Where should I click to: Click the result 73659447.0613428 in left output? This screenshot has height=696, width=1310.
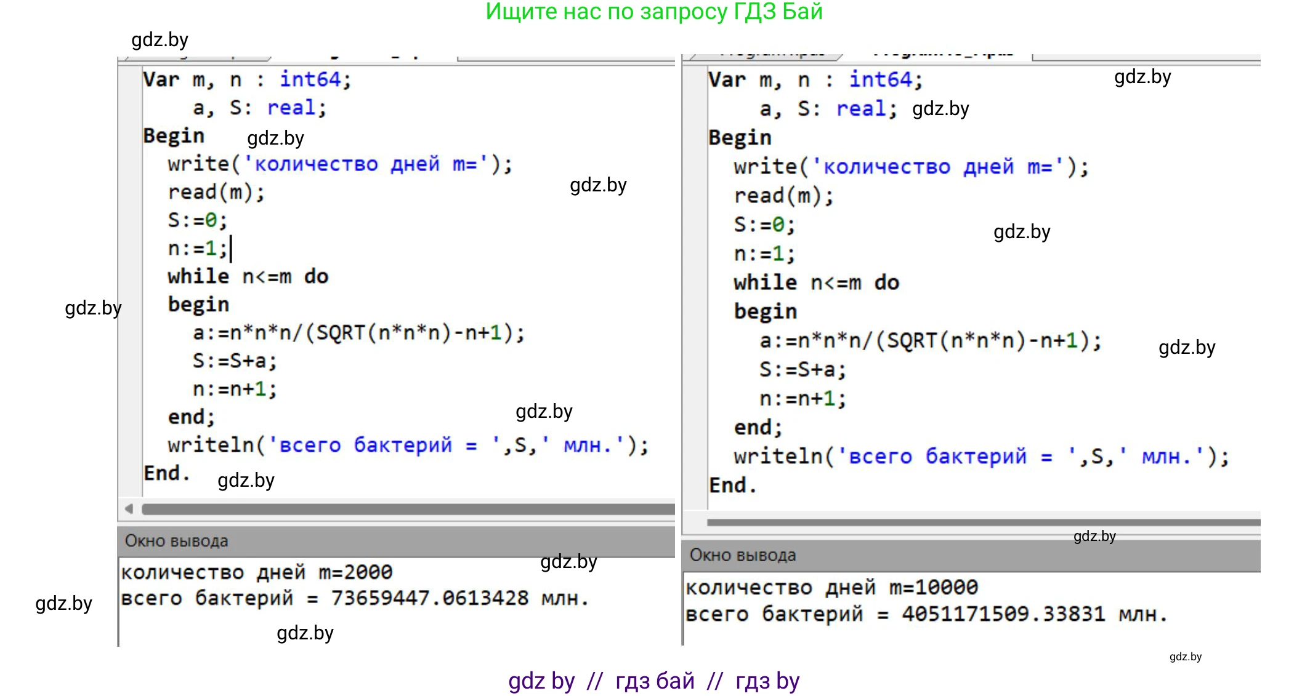(x=429, y=598)
